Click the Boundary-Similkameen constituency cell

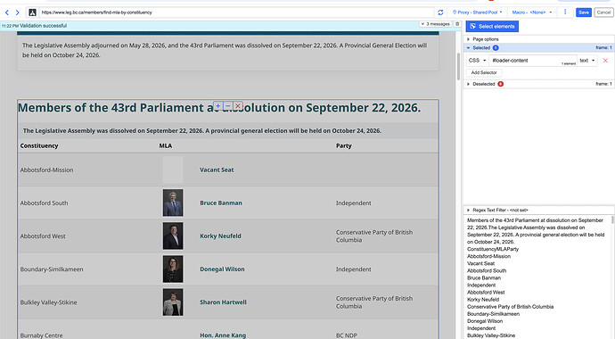[x=52, y=269]
